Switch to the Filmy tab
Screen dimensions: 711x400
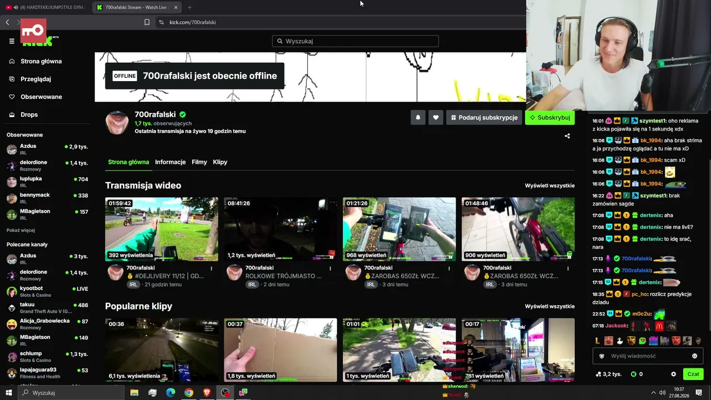click(199, 162)
